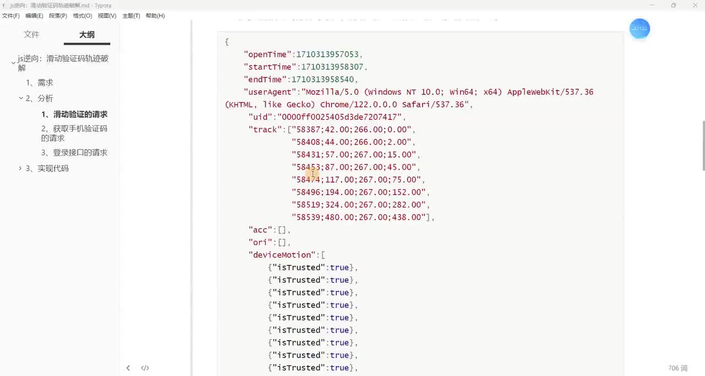The height and width of the screenshot is (376, 705).
Task: Click track entry "58539;480.00;267.00;438.00"
Action: (359, 217)
